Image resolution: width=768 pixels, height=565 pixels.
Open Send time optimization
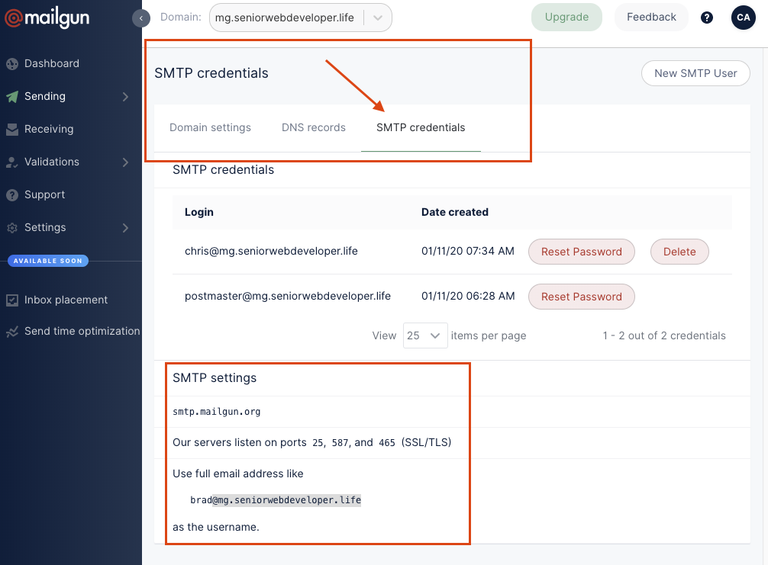82,331
